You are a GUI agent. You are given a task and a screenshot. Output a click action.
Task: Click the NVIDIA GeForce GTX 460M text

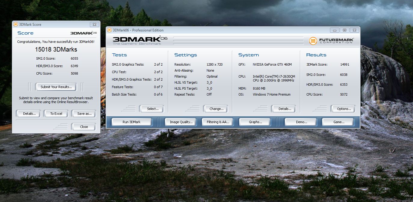[272, 64]
